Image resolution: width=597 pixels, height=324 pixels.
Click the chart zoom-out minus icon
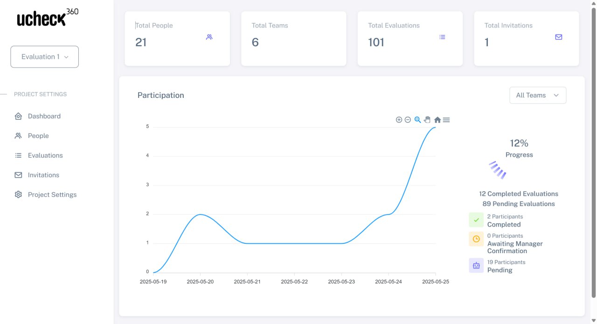coord(408,120)
